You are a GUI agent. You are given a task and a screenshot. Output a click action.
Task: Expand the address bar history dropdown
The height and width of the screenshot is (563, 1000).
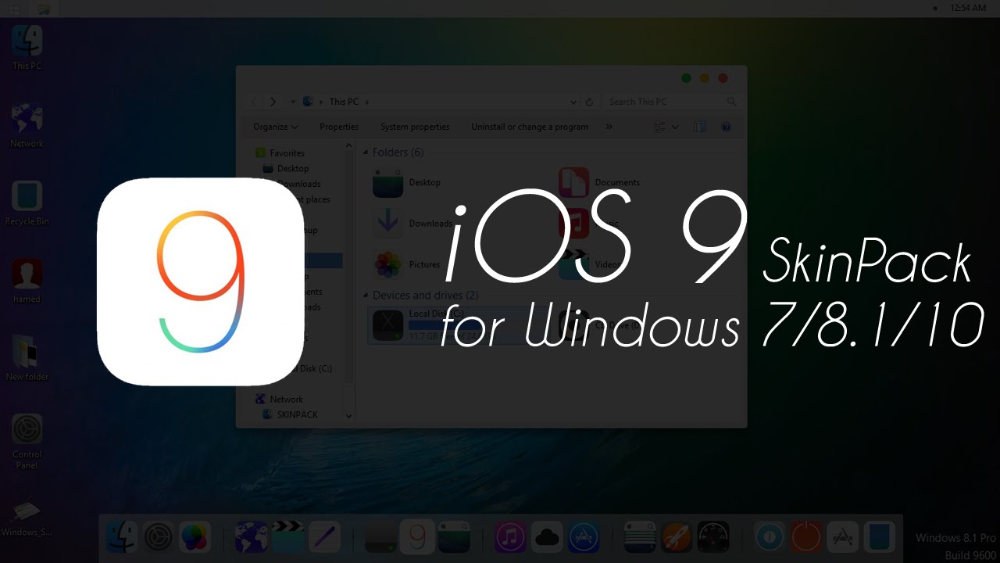point(573,102)
